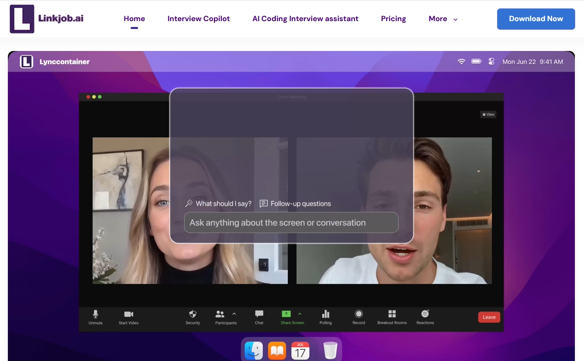Open the Pricing page

(x=393, y=19)
